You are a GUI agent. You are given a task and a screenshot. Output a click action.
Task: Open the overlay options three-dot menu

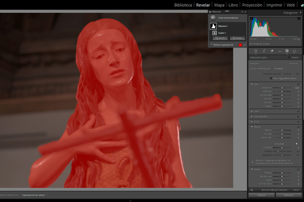(245, 45)
